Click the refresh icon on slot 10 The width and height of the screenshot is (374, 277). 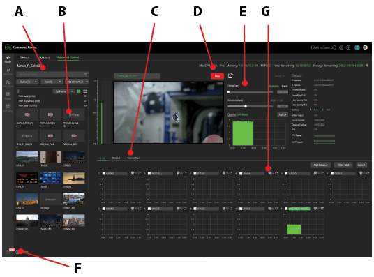point(276,209)
